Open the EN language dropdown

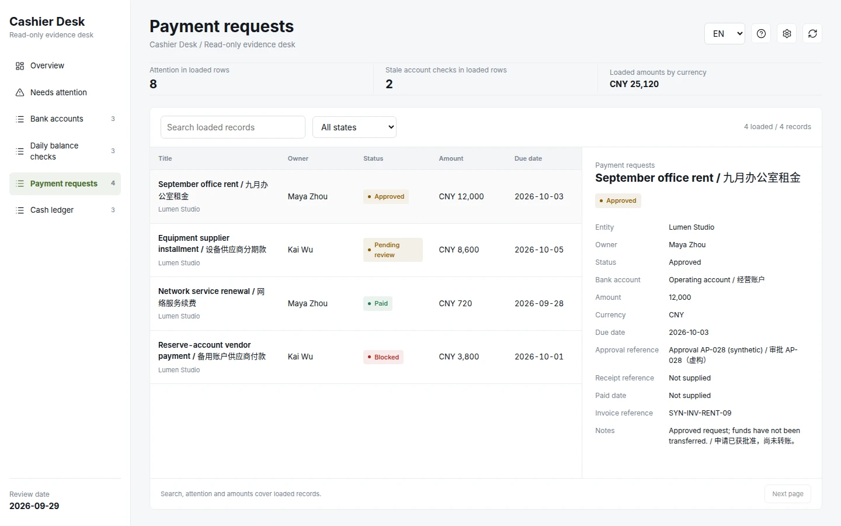click(x=725, y=34)
